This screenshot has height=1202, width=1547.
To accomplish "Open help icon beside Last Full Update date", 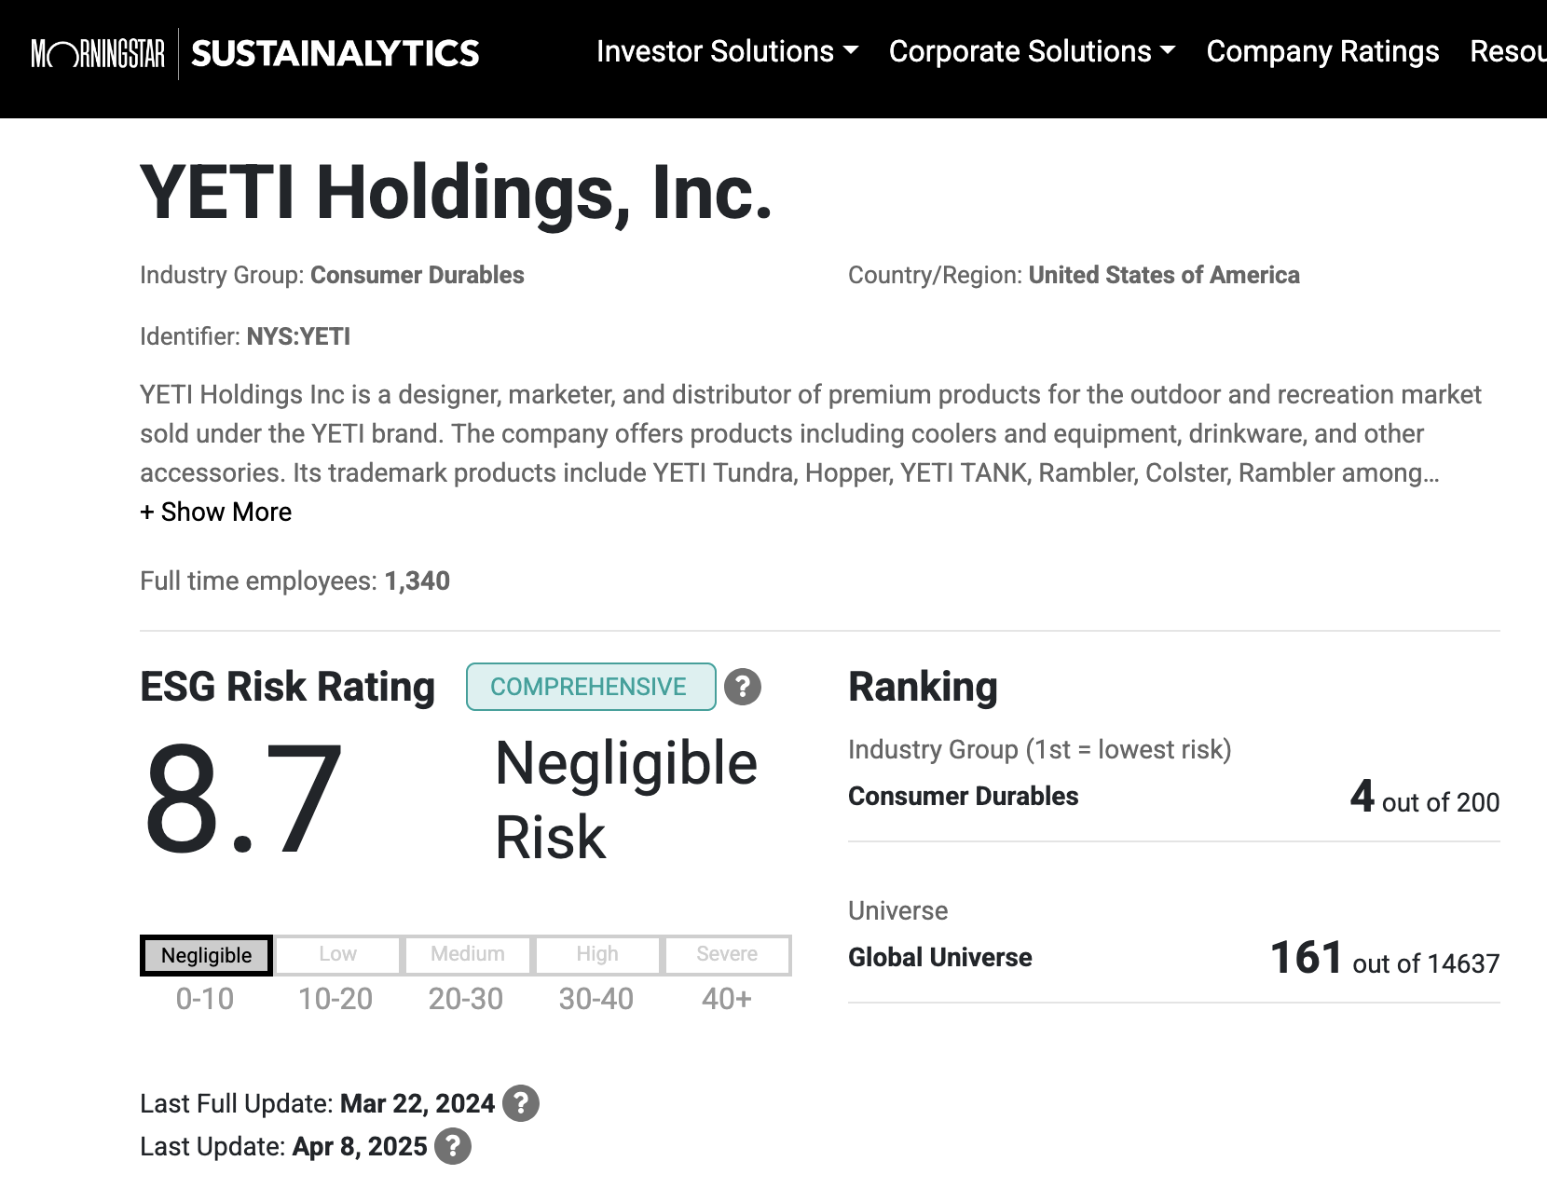I will click(x=521, y=1103).
